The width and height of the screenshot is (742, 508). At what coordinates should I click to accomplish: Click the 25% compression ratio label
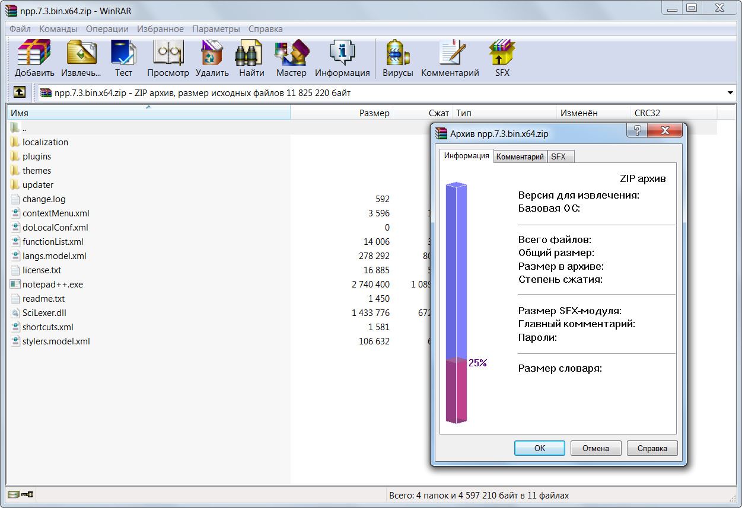pos(477,363)
